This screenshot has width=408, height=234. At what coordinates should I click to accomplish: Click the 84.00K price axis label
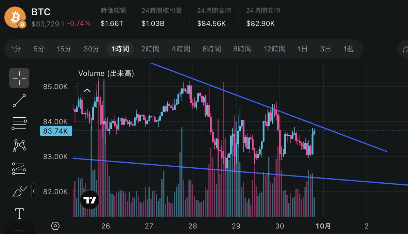click(x=55, y=122)
